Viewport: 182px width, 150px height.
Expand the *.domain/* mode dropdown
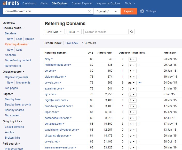[107, 11]
